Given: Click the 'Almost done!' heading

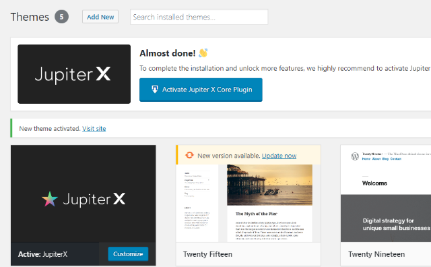Looking at the screenshot, I should click(168, 53).
